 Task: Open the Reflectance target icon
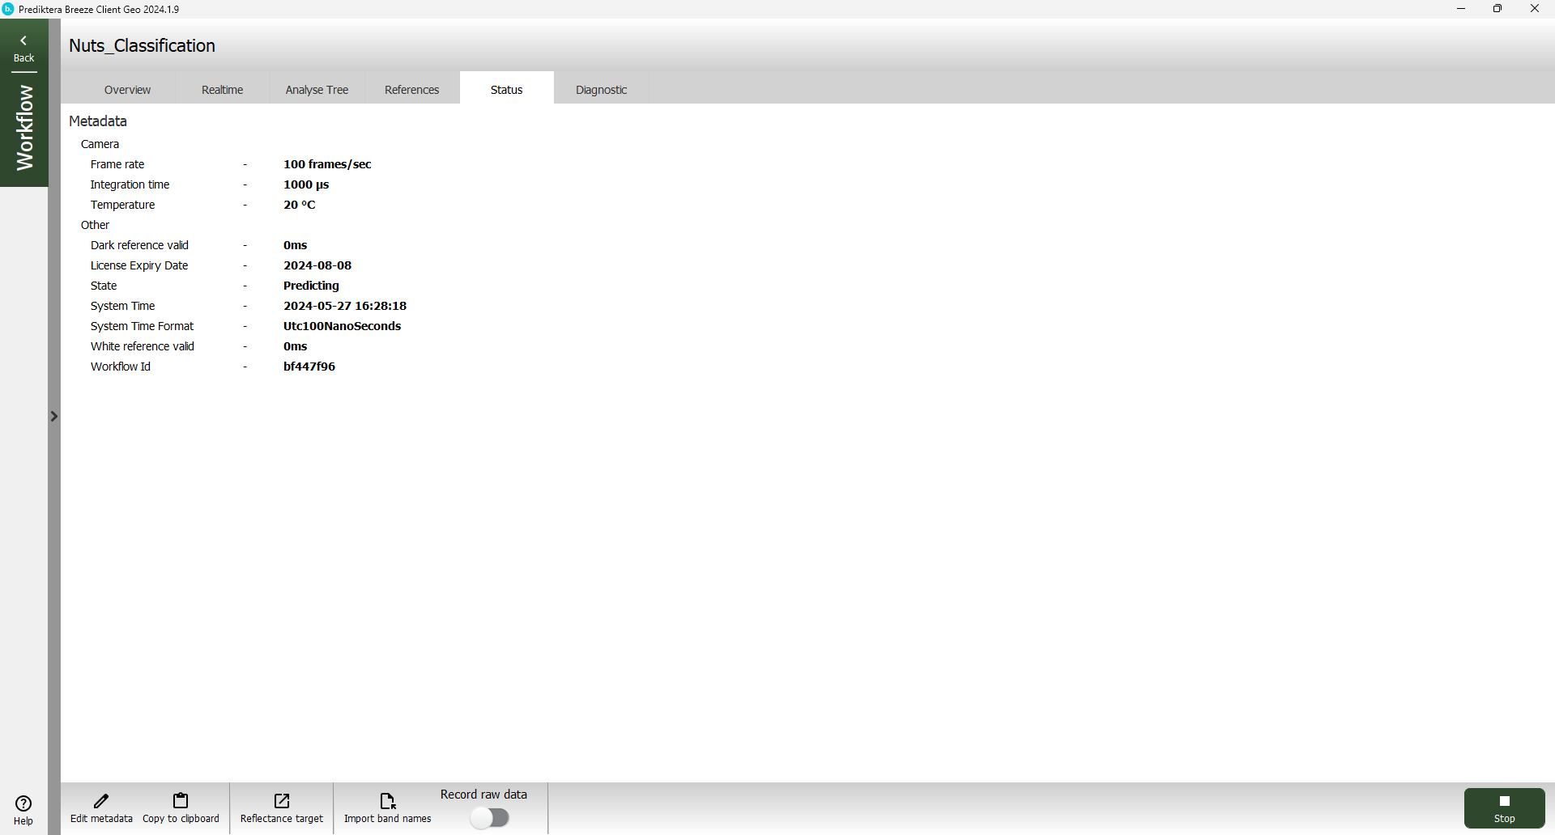coord(282,801)
